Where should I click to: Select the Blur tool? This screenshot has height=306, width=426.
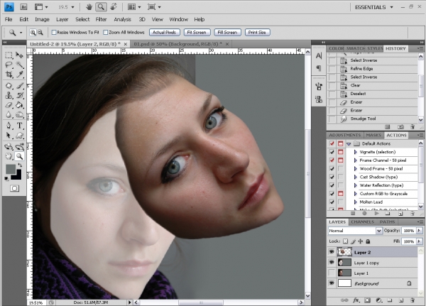click(x=9, y=114)
